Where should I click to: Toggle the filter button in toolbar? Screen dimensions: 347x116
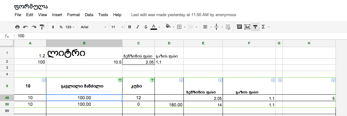(x=255, y=27)
